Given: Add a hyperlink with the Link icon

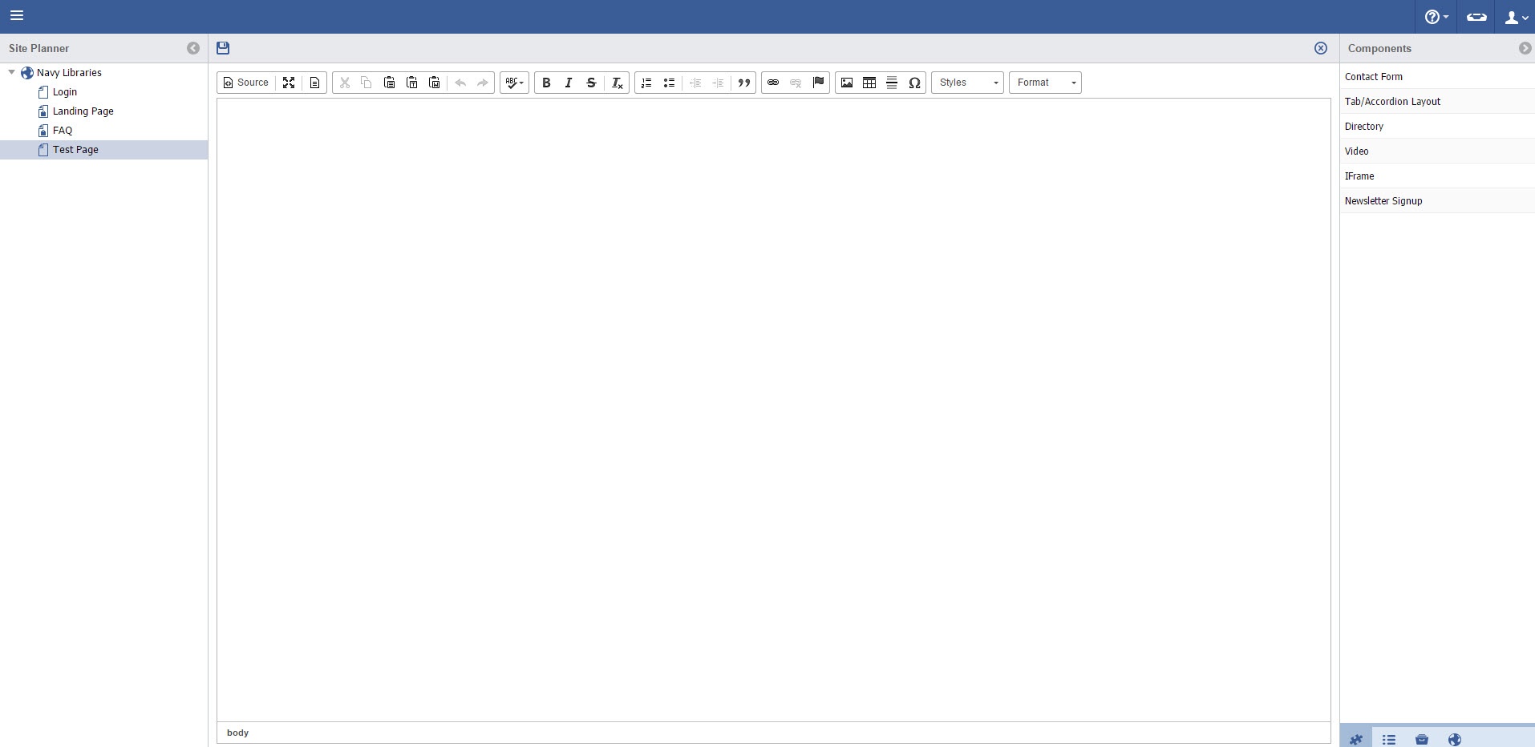Looking at the screenshot, I should [772, 83].
